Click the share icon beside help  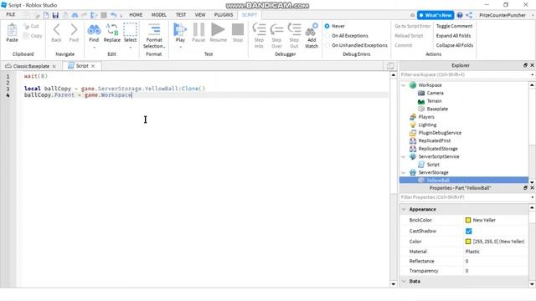pyautogui.click(x=469, y=15)
